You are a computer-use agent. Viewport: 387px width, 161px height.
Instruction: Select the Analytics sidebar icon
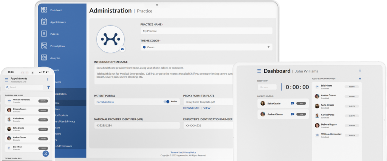(44, 58)
